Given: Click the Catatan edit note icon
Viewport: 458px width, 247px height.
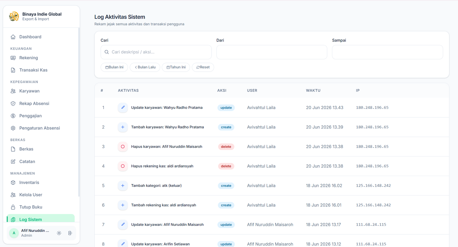Looking at the screenshot, I should pos(13,162).
